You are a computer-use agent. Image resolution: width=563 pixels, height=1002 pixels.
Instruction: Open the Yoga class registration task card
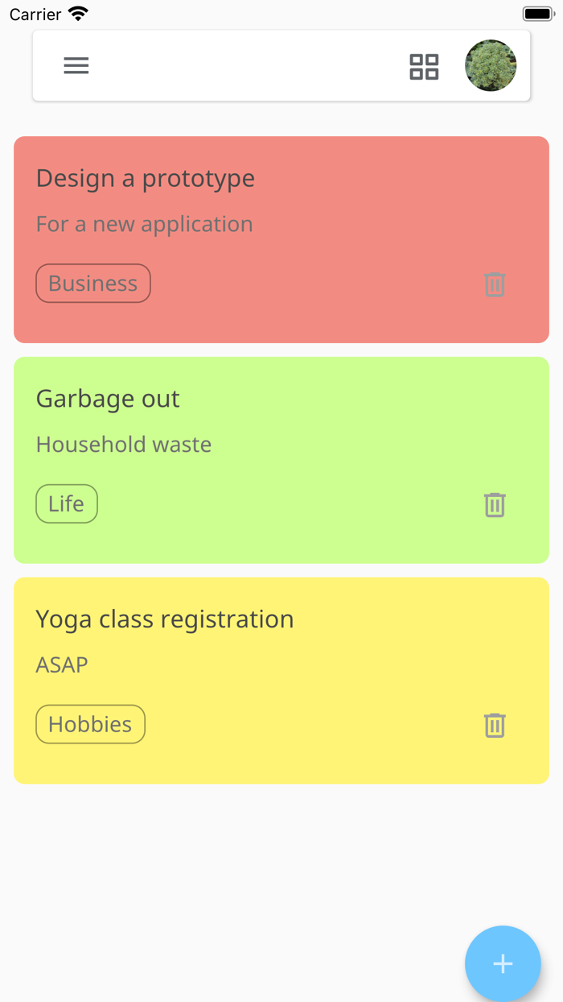click(x=163, y=619)
